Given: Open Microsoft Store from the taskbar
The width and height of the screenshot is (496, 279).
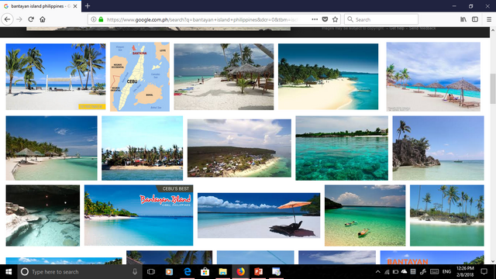Looking at the screenshot, I should (x=205, y=272).
